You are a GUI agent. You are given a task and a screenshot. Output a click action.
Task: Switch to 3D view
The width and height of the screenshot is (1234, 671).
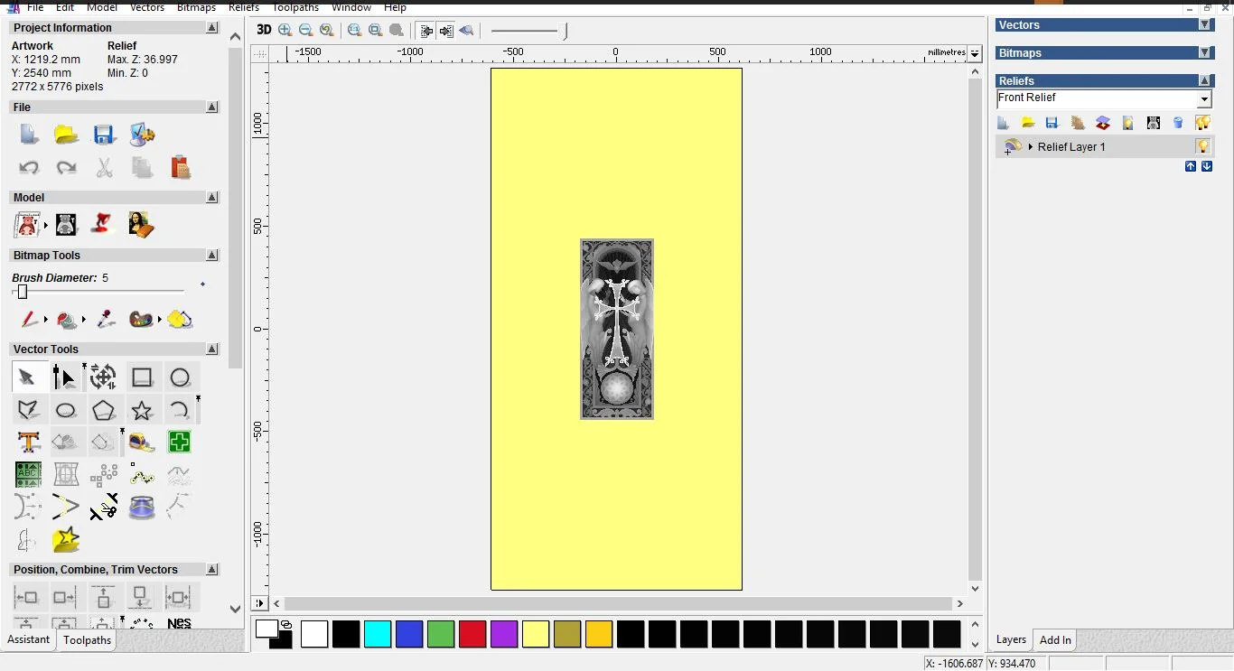click(x=264, y=30)
